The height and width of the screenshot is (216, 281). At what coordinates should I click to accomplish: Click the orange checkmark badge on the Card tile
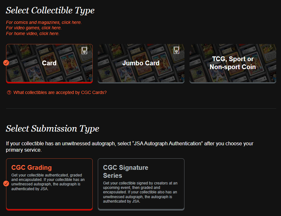(6, 63)
